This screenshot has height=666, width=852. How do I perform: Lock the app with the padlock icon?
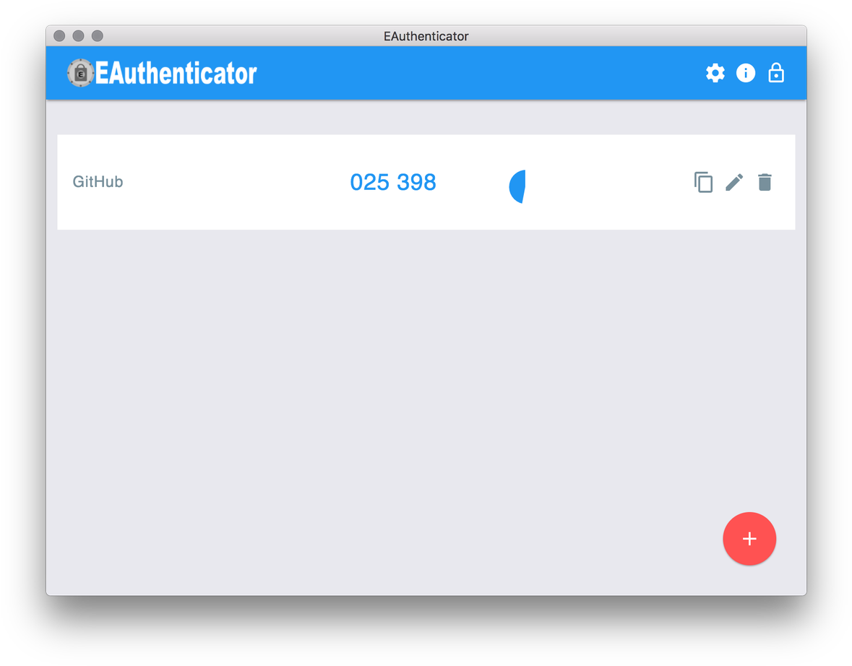pyautogui.click(x=776, y=73)
